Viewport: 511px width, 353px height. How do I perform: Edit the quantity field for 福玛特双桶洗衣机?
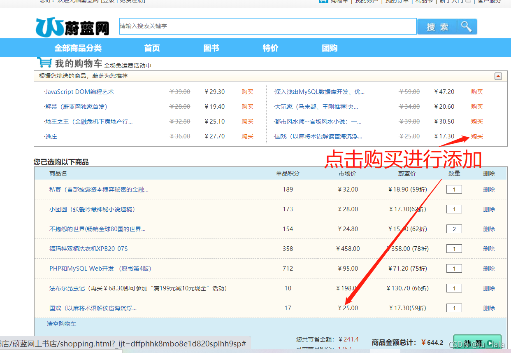tap(454, 249)
